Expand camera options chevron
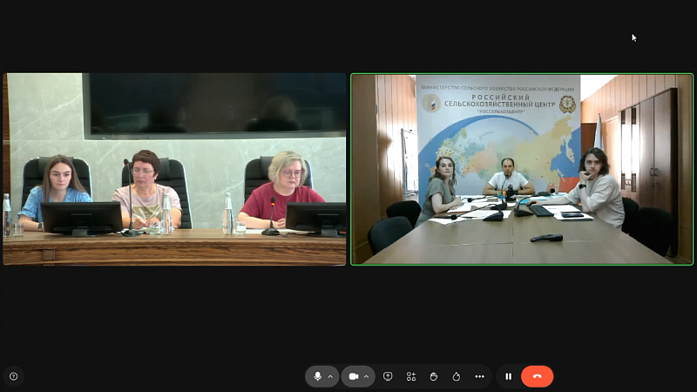697x392 pixels. tap(366, 376)
